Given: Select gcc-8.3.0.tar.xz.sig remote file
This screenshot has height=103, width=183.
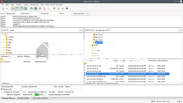Looking at the screenshot, I should [x=127, y=66].
